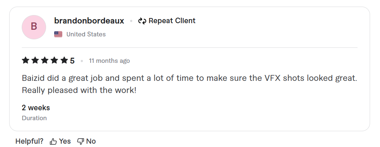Click the pink B avatar circle
The width and height of the screenshot is (380, 147).
34,27
